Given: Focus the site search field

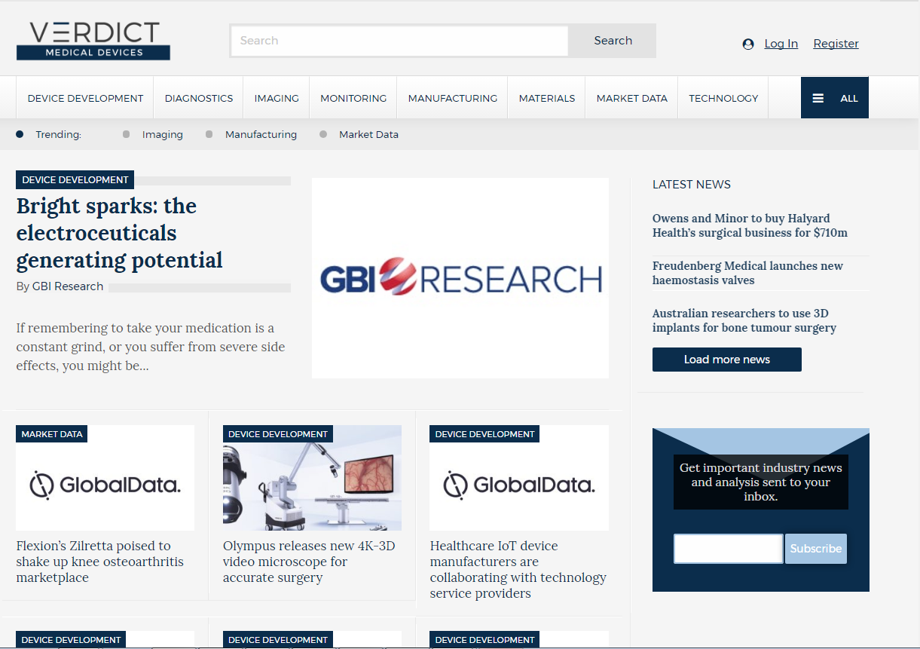Looking at the screenshot, I should [x=399, y=41].
